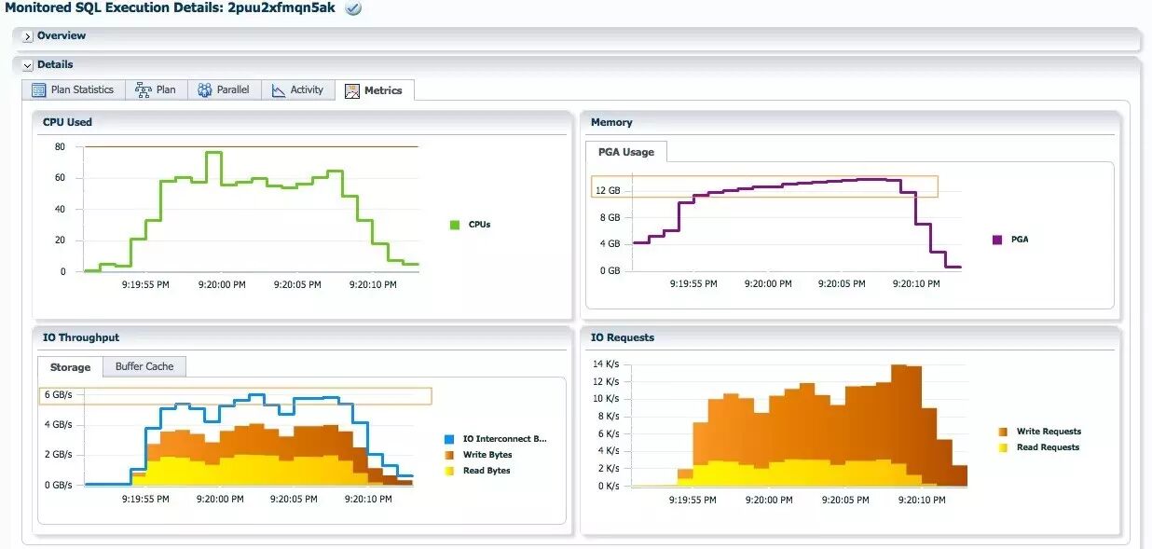This screenshot has width=1152, height=549.
Task: Click the Write Requests legend label
Action: 1049,432
